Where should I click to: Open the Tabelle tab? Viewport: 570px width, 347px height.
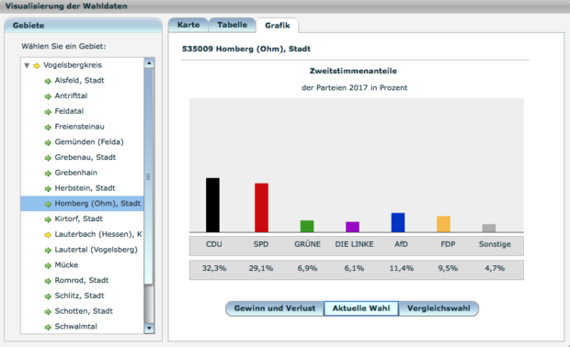tap(233, 25)
